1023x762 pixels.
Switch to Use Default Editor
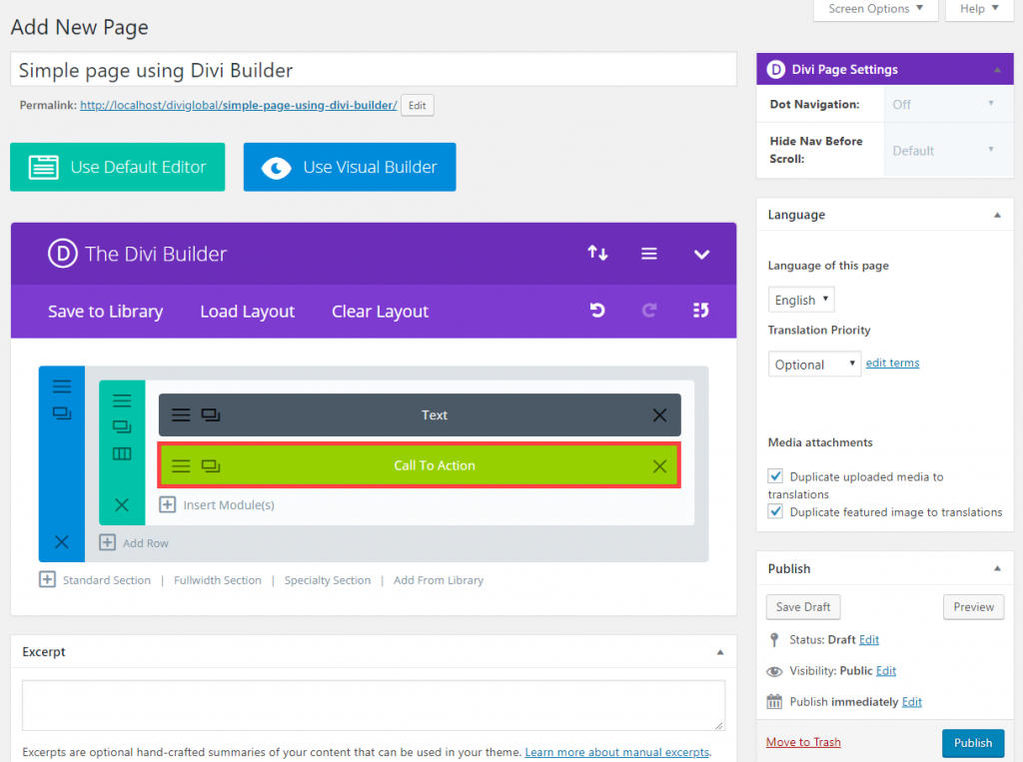[x=118, y=167]
